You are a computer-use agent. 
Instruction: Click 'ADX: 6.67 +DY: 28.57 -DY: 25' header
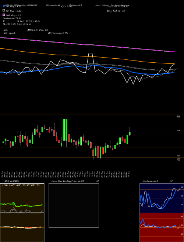(x=21, y=186)
